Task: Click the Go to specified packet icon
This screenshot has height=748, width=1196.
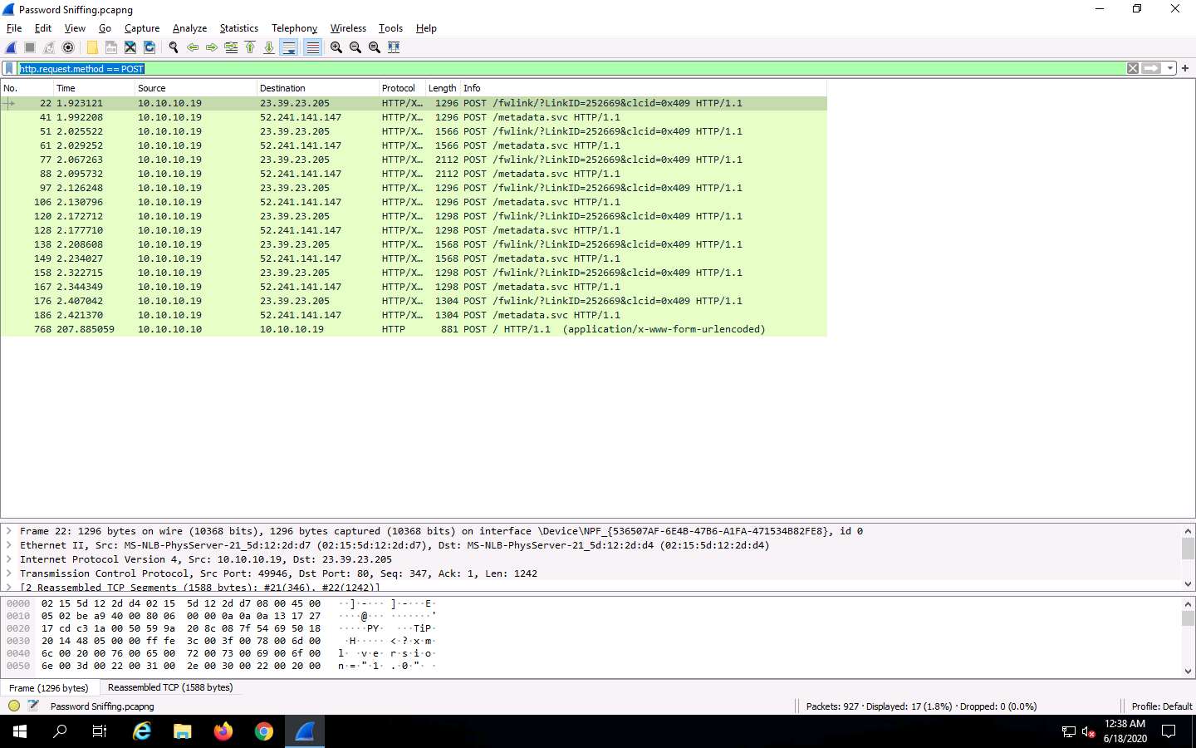Action: coord(231,47)
